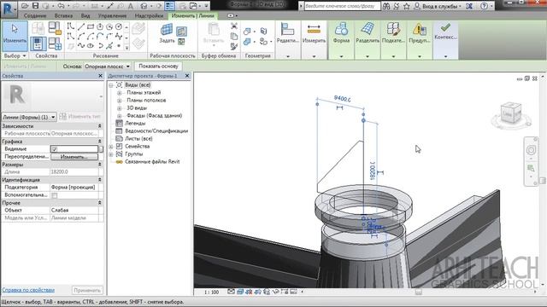Toggle the Видимые checkbox

pos(55,149)
